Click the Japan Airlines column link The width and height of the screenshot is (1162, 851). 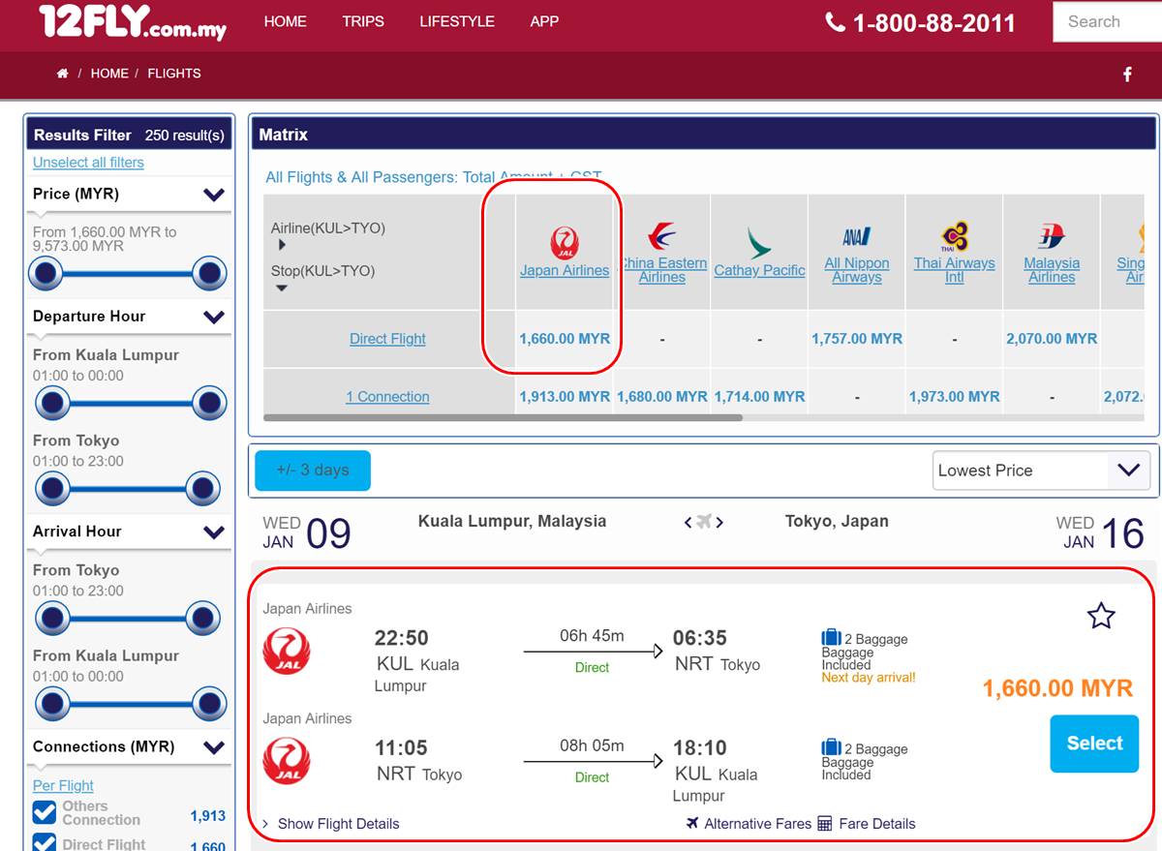click(565, 271)
